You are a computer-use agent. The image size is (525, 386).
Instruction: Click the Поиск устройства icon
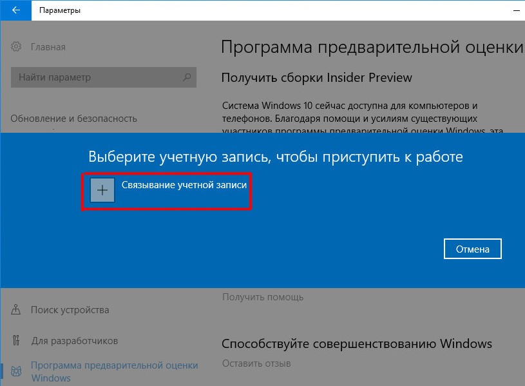(15, 309)
